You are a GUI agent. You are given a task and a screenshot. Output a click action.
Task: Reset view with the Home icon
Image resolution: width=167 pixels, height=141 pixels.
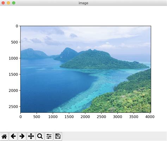pyautogui.click(x=4, y=136)
